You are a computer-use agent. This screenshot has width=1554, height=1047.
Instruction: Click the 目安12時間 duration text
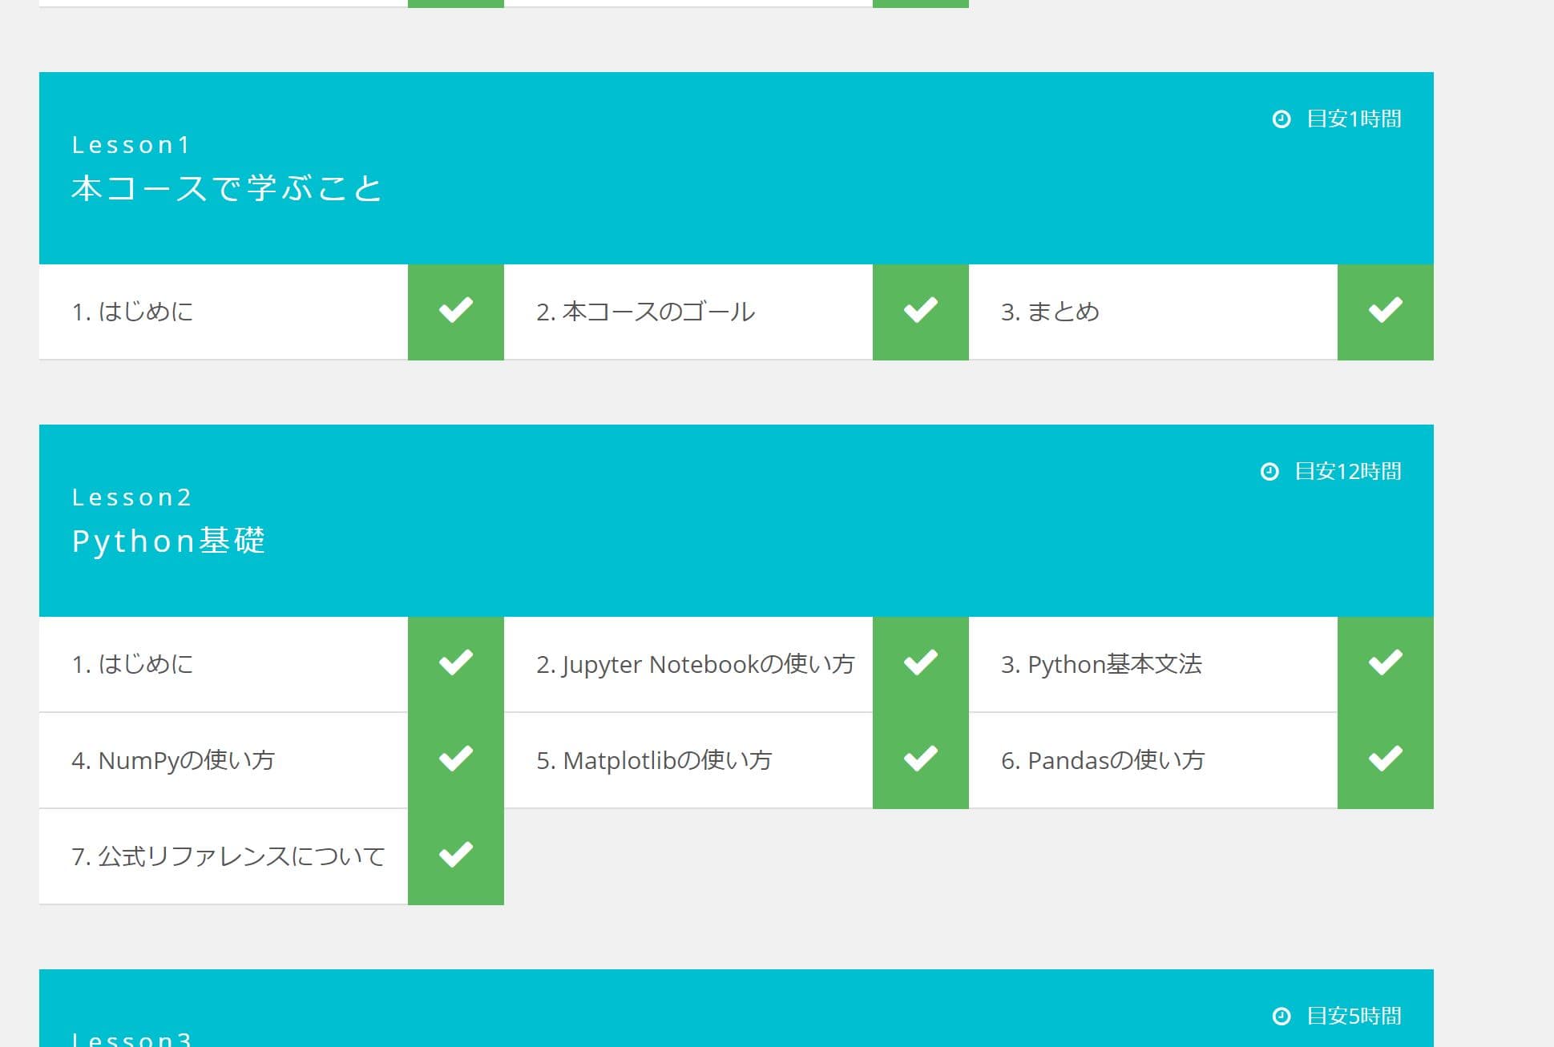[x=1348, y=472]
